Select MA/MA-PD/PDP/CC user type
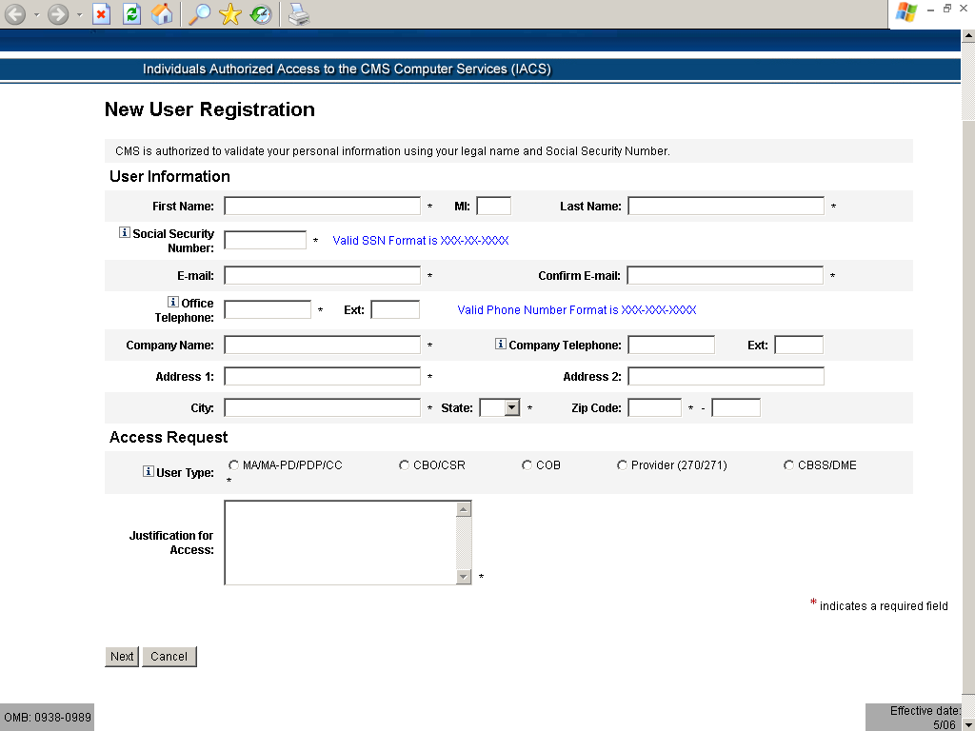The image size is (975, 731). (234, 464)
